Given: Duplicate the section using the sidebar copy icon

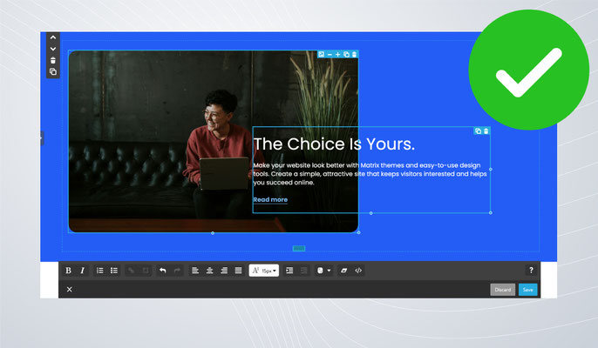Looking at the screenshot, I should [53, 71].
